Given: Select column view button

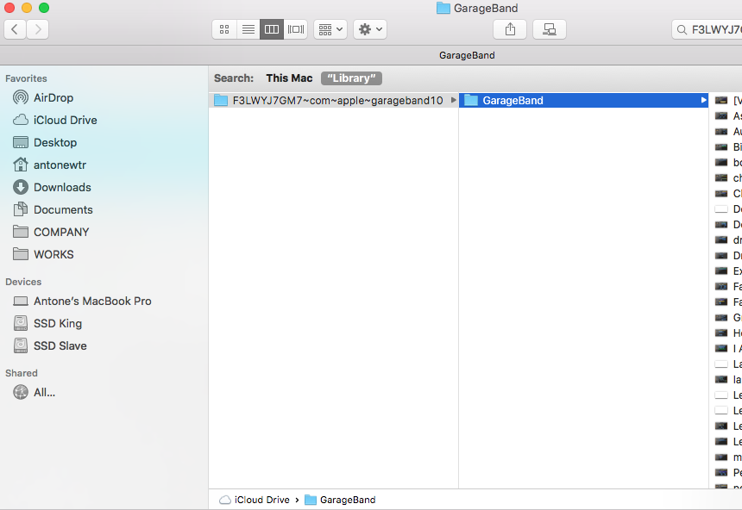Looking at the screenshot, I should click(272, 29).
